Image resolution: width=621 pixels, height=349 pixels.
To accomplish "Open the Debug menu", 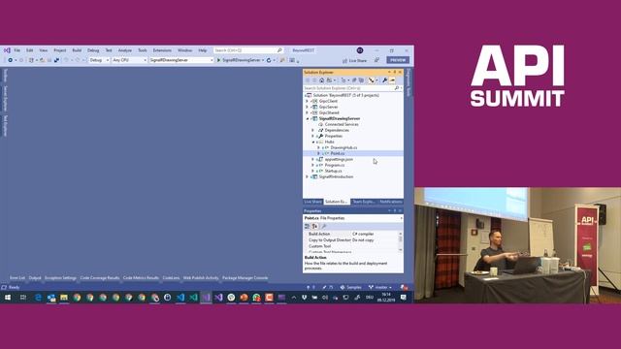I will point(93,50).
